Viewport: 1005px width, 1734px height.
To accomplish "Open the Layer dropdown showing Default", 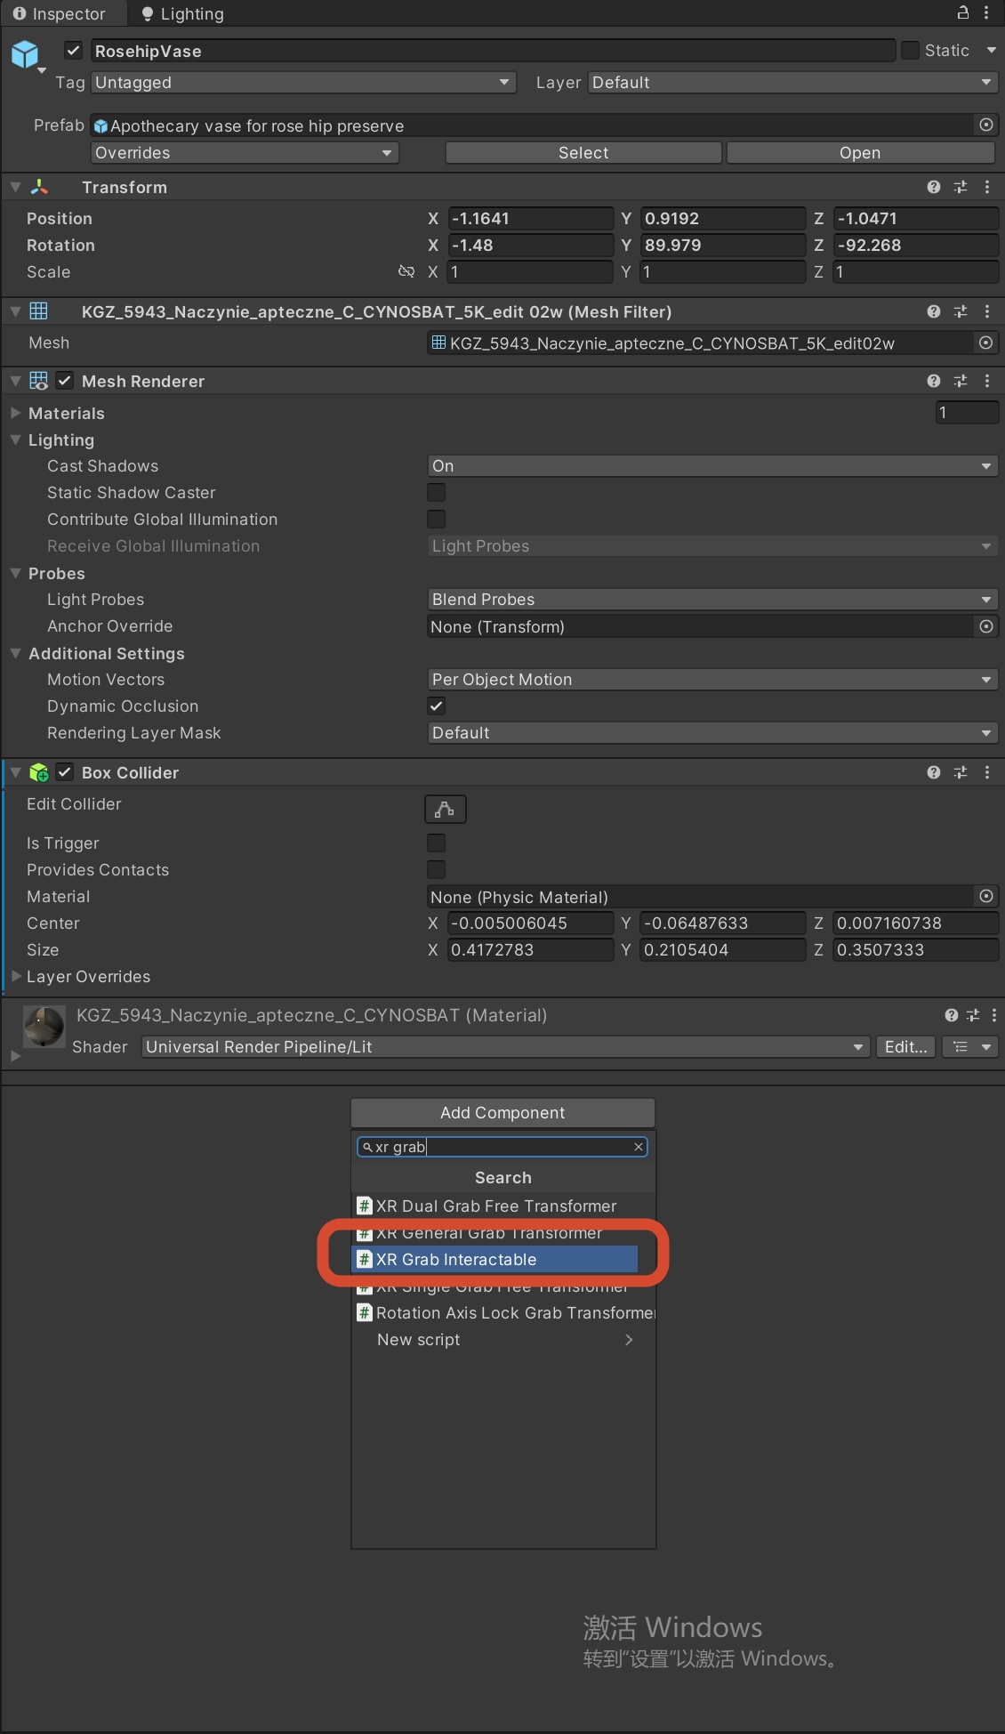I will [x=793, y=82].
